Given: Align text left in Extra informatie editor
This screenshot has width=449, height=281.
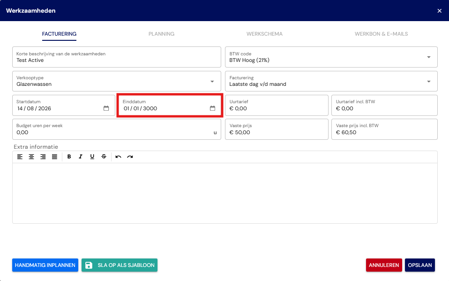Looking at the screenshot, I should (x=20, y=157).
